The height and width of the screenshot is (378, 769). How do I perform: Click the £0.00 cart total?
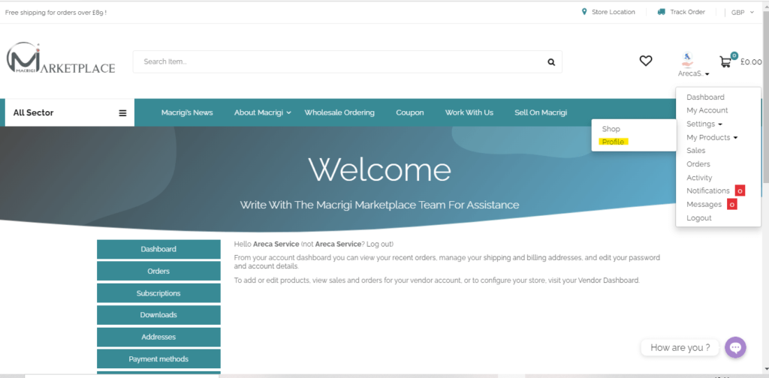(751, 61)
